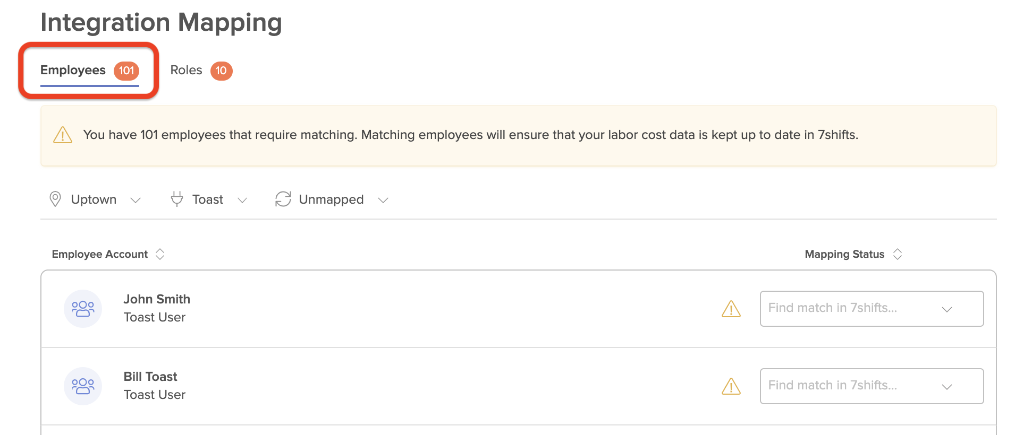
Task: Expand the Unmapped status filter
Action: 332,199
